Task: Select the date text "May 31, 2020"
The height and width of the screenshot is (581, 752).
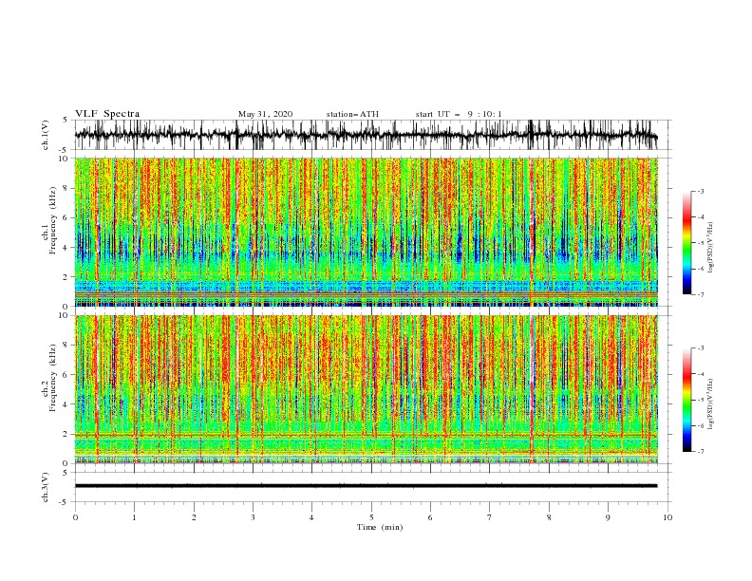Action: coord(265,114)
